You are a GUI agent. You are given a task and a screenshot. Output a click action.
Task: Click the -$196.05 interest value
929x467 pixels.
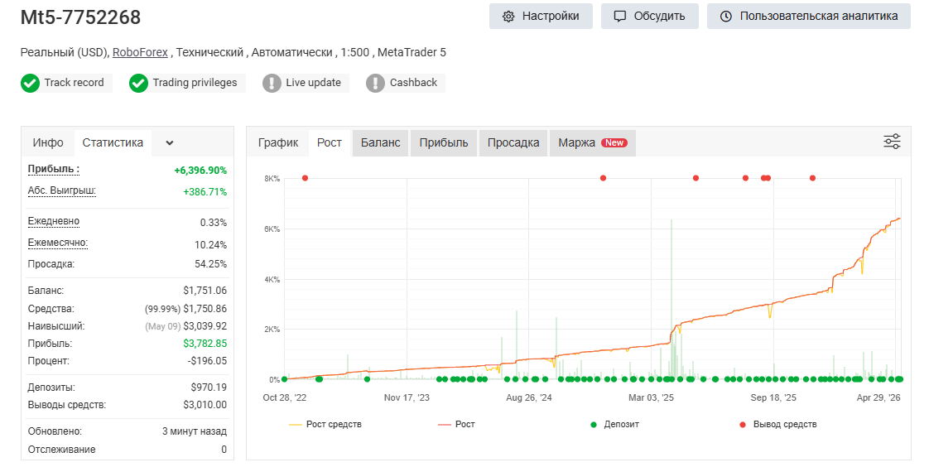click(207, 361)
